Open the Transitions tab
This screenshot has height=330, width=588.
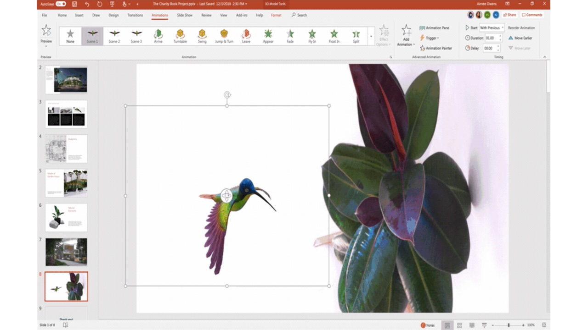click(x=135, y=15)
